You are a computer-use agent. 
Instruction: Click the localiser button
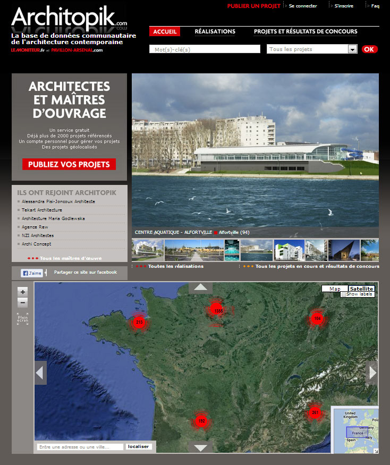tap(138, 446)
